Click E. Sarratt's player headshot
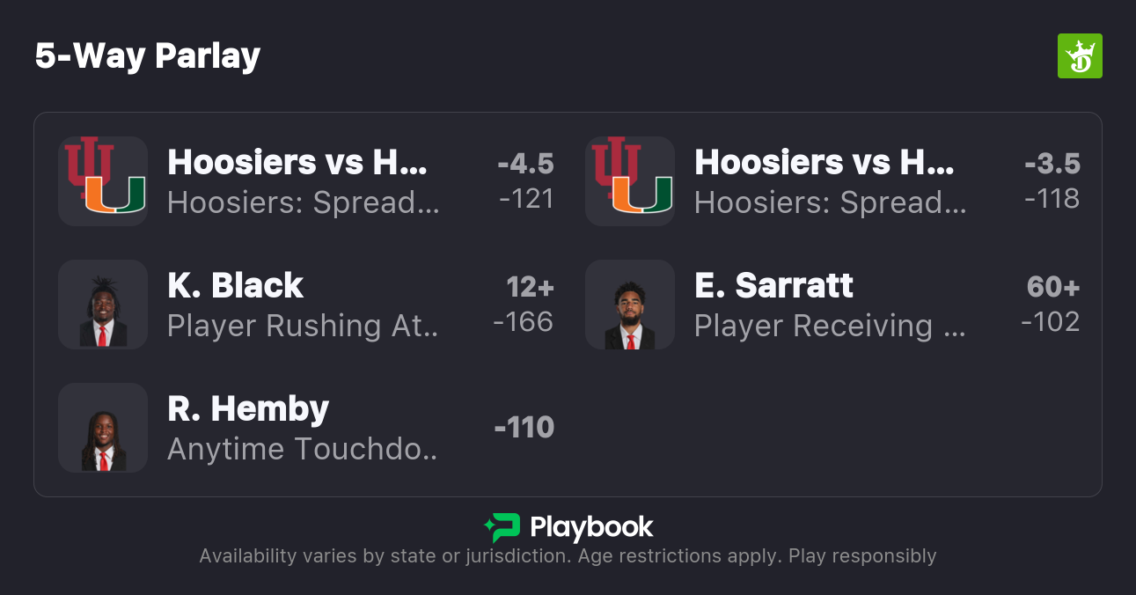The image size is (1136, 595). click(x=629, y=305)
